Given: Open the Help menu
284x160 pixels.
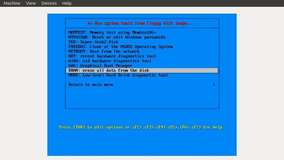Looking at the screenshot, I should click(67, 3).
